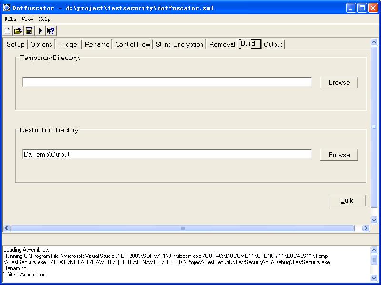Image resolution: width=381 pixels, height=285 pixels.
Task: Go to the Output tab
Action: [x=273, y=44]
